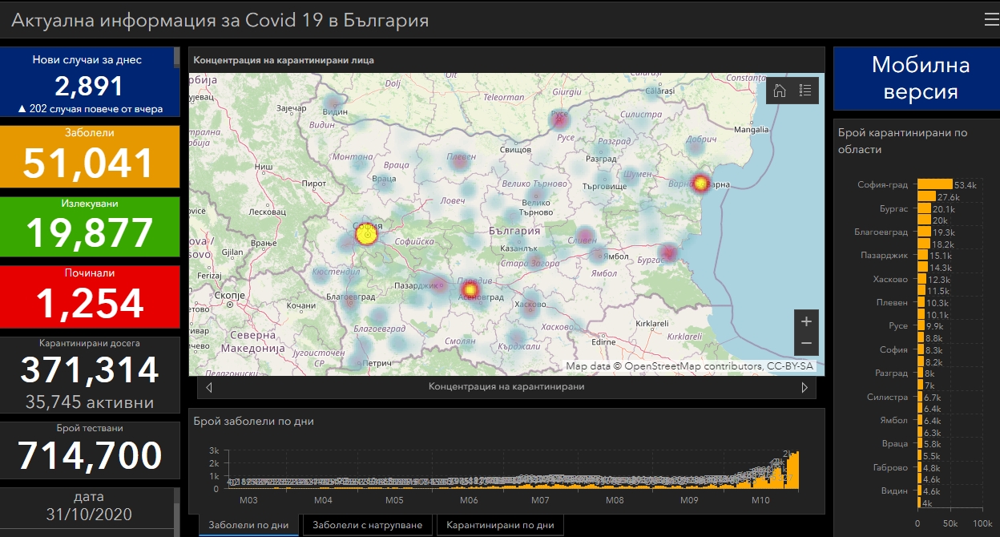Zoom out on the map
1000x537 pixels.
(x=806, y=344)
